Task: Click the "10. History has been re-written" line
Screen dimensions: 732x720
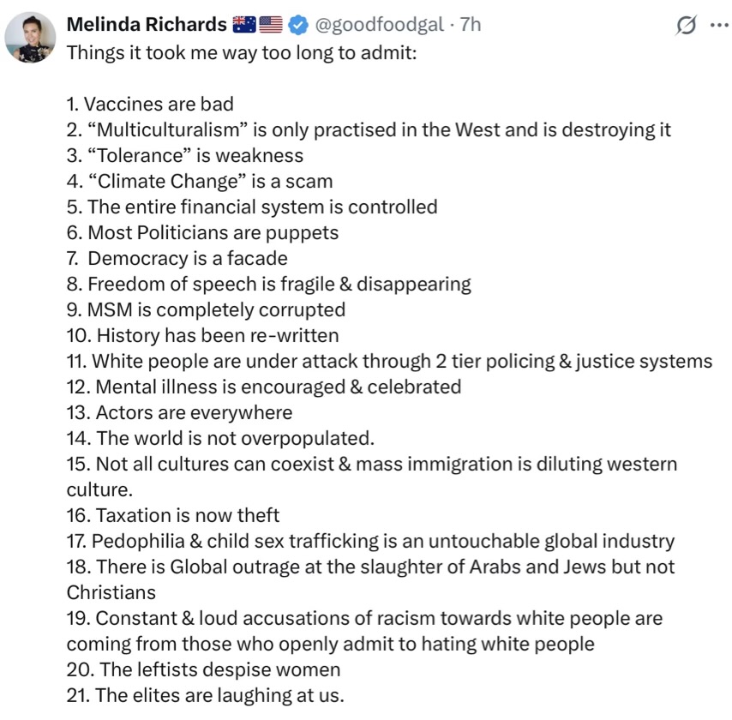Action: pos(202,335)
